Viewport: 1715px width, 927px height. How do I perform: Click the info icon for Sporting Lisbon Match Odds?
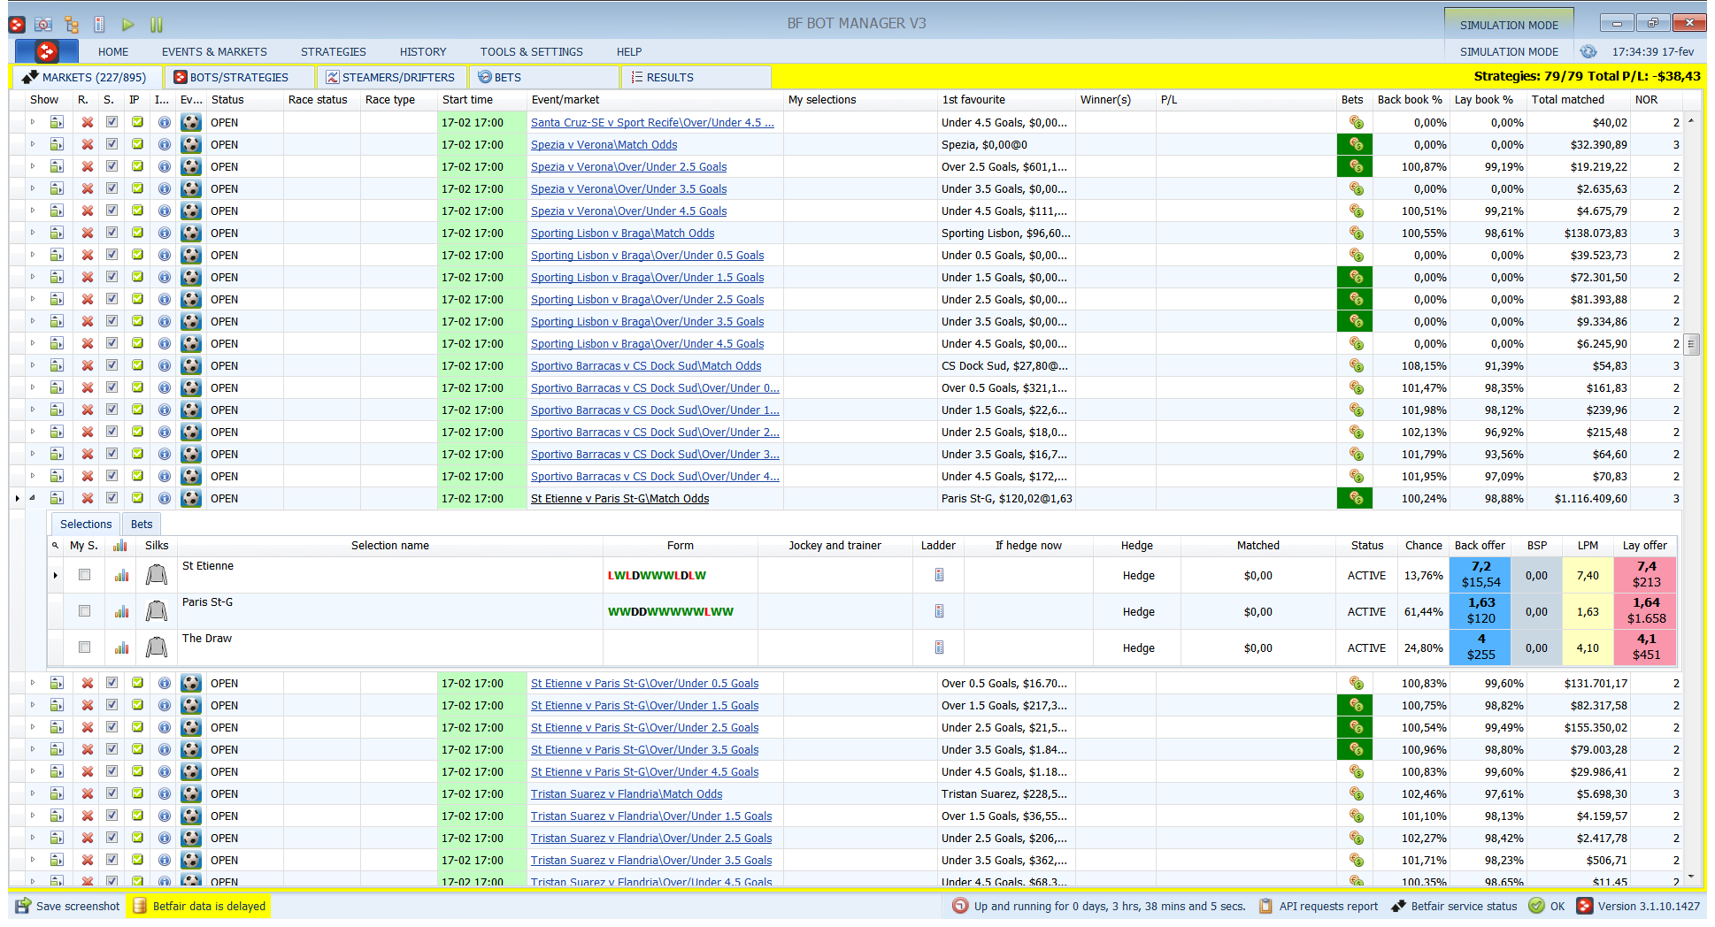165,233
